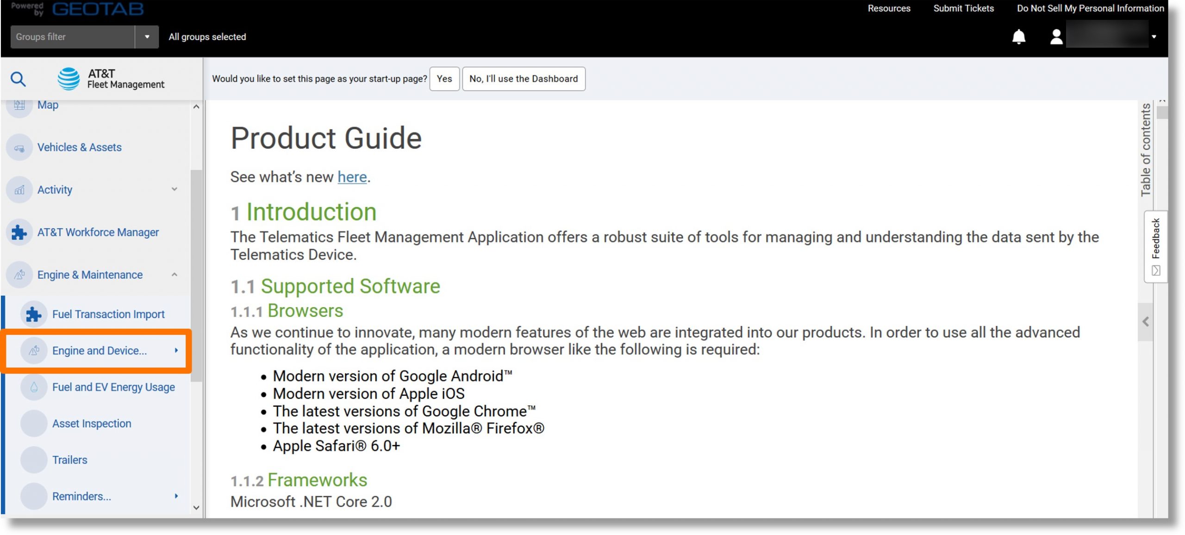Expand the Reminders submenu arrow

[x=176, y=496]
